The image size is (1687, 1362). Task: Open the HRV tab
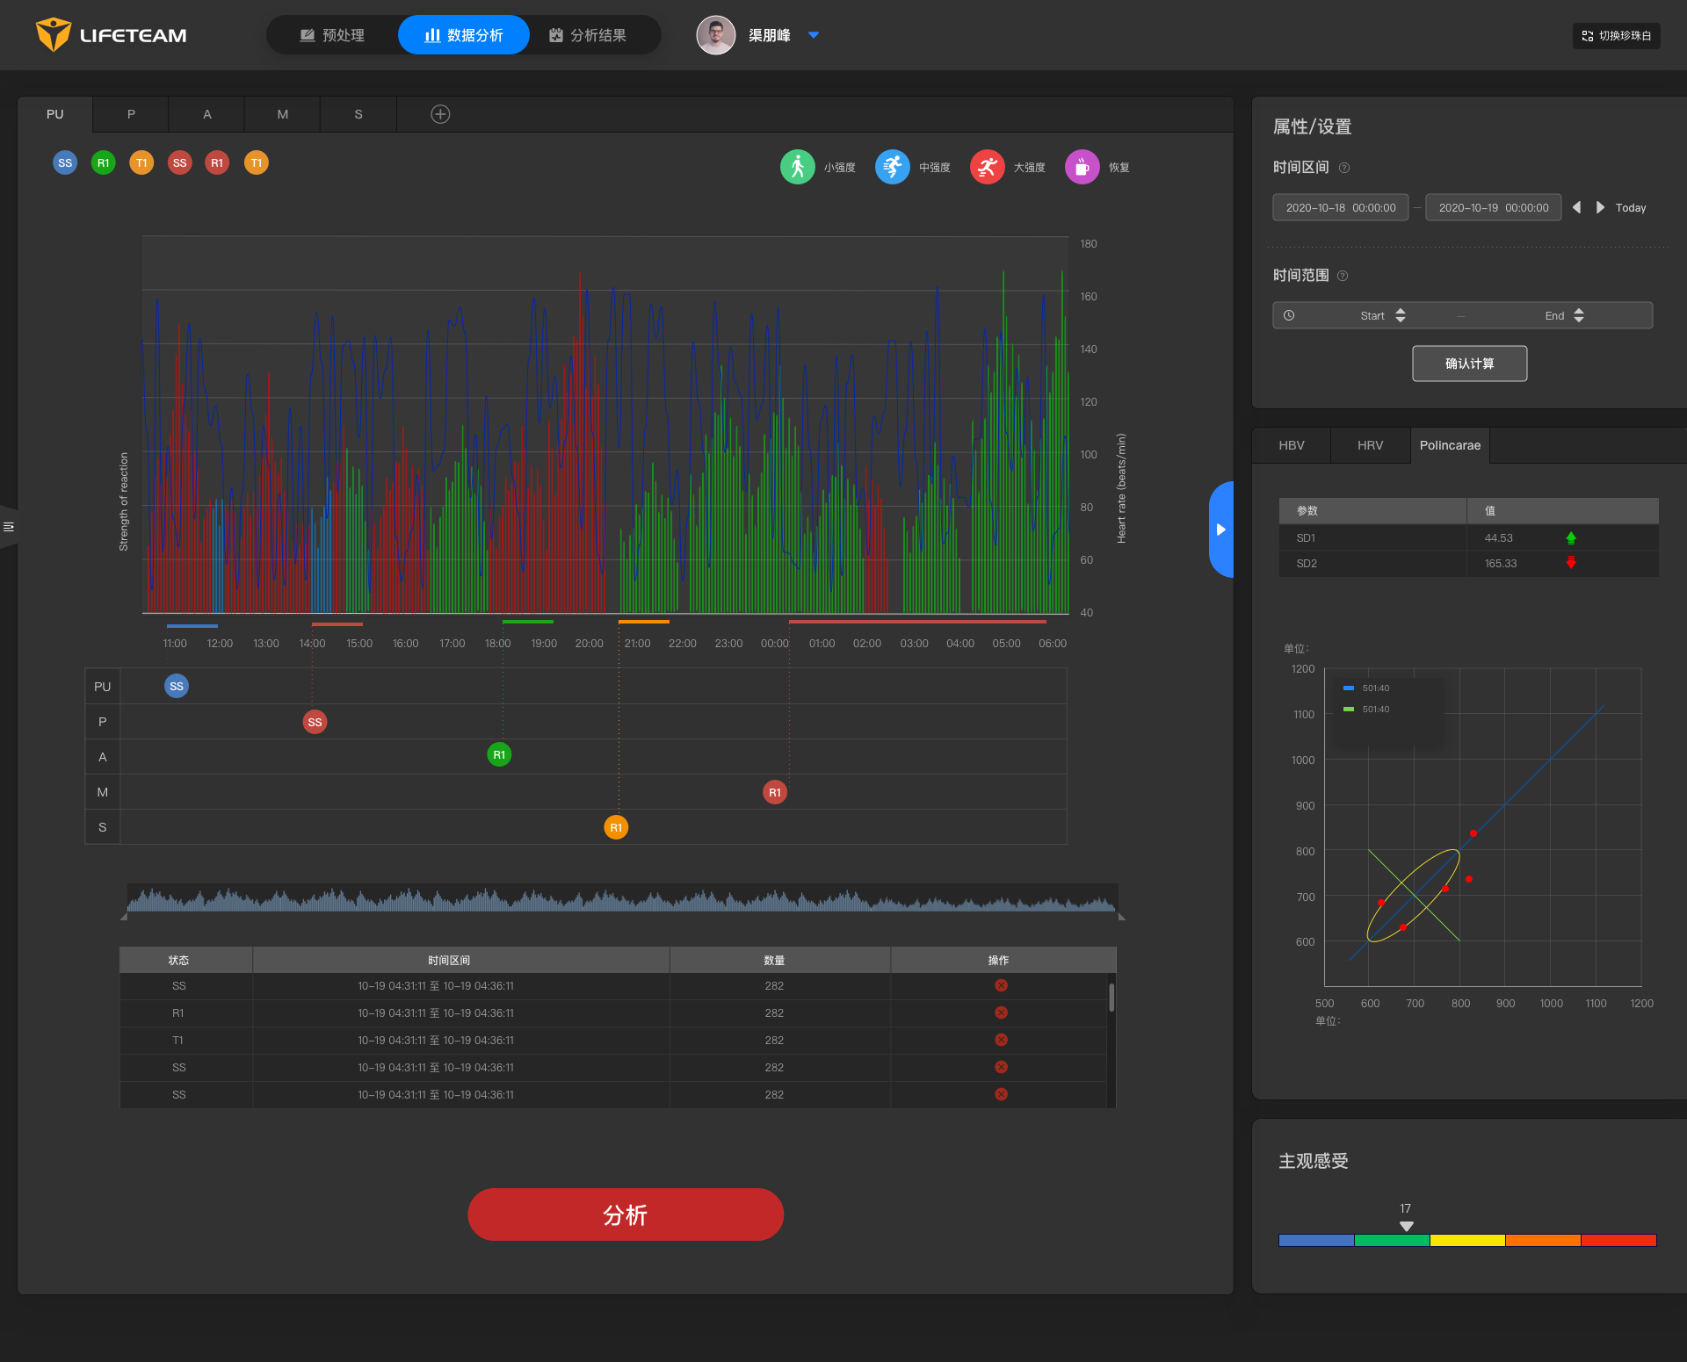coord(1370,445)
